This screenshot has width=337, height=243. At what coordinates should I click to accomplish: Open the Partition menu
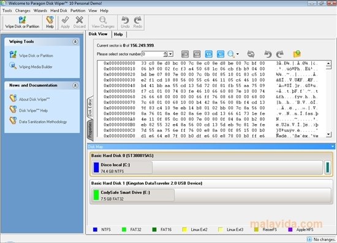point(78,10)
